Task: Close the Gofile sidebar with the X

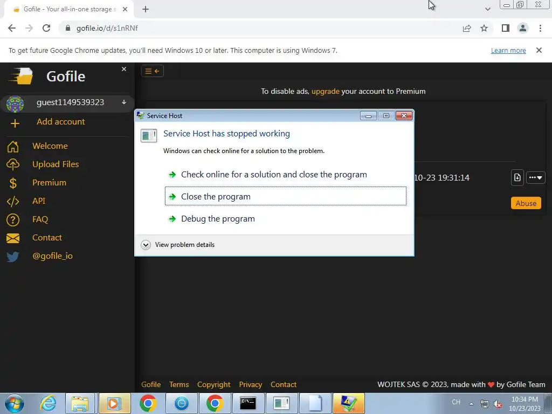Action: [x=124, y=69]
